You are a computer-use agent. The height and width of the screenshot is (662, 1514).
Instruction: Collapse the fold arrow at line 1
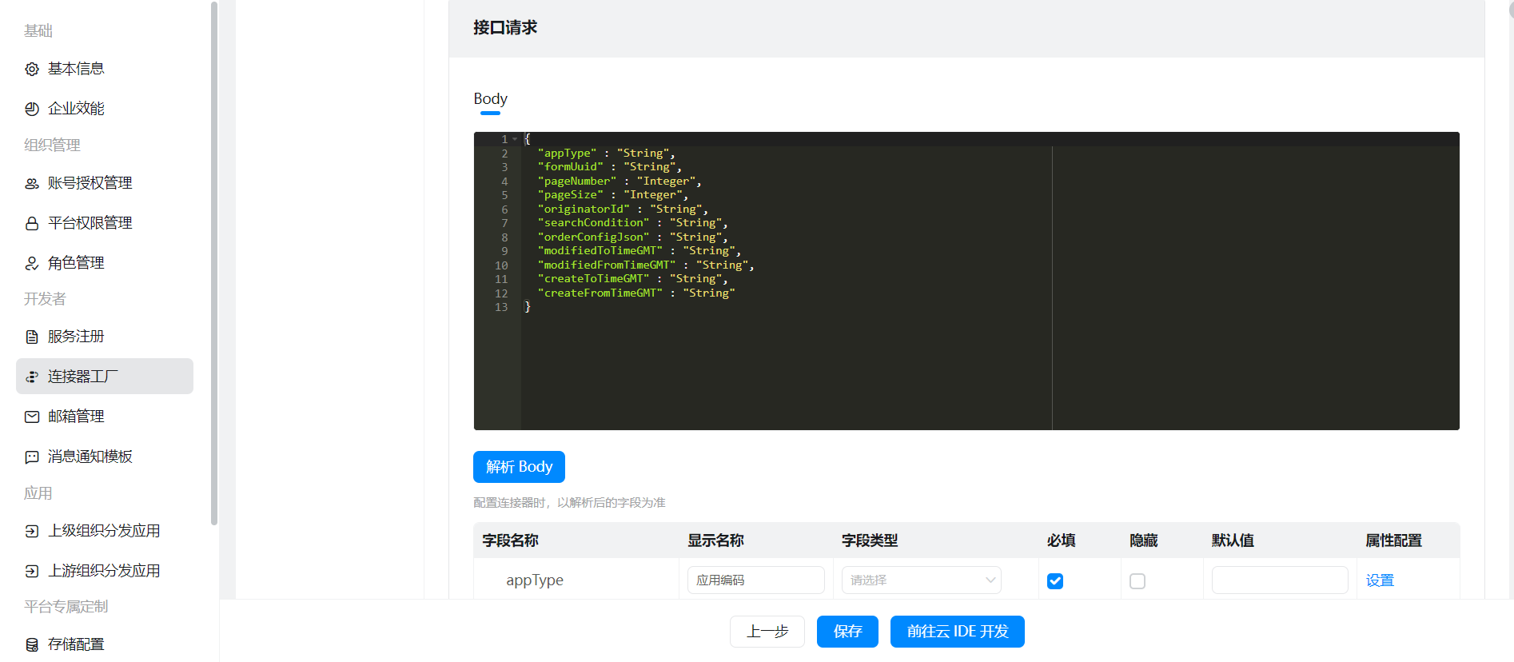(515, 139)
